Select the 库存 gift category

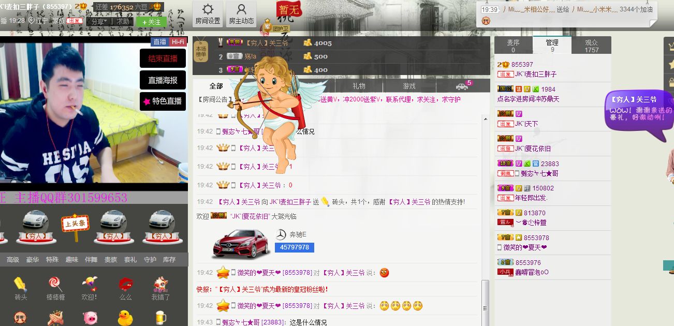(169, 260)
